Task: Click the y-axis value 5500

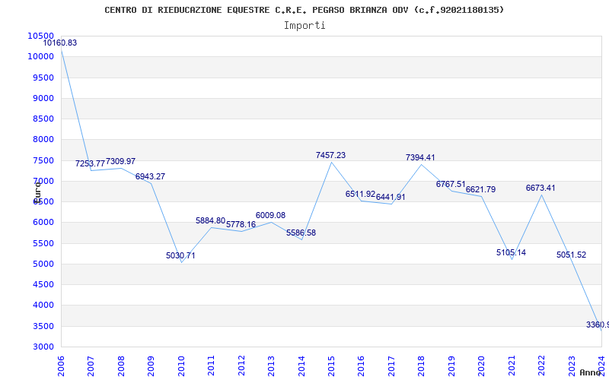Action: tap(43, 243)
